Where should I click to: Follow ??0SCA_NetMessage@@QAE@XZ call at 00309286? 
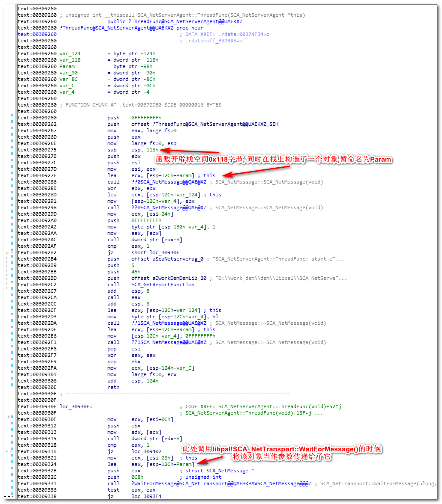pyautogui.click(x=169, y=182)
